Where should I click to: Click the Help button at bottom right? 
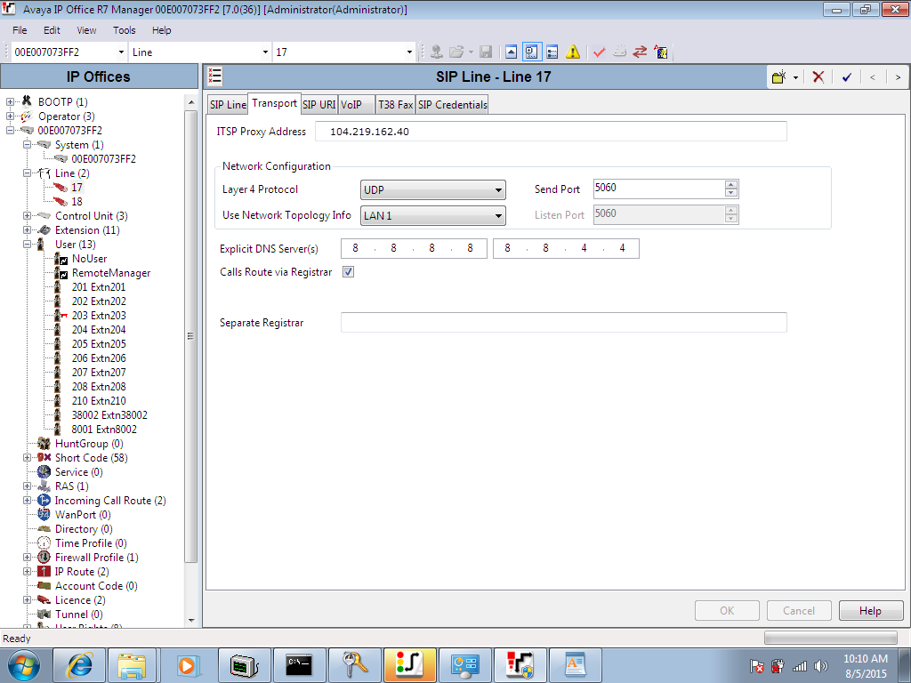[870, 610]
